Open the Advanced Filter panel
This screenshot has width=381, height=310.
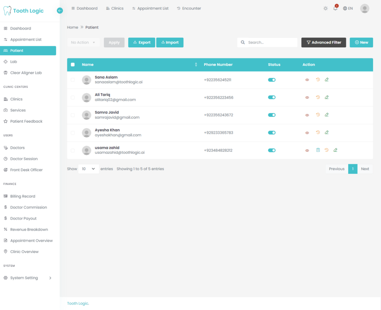click(x=324, y=42)
